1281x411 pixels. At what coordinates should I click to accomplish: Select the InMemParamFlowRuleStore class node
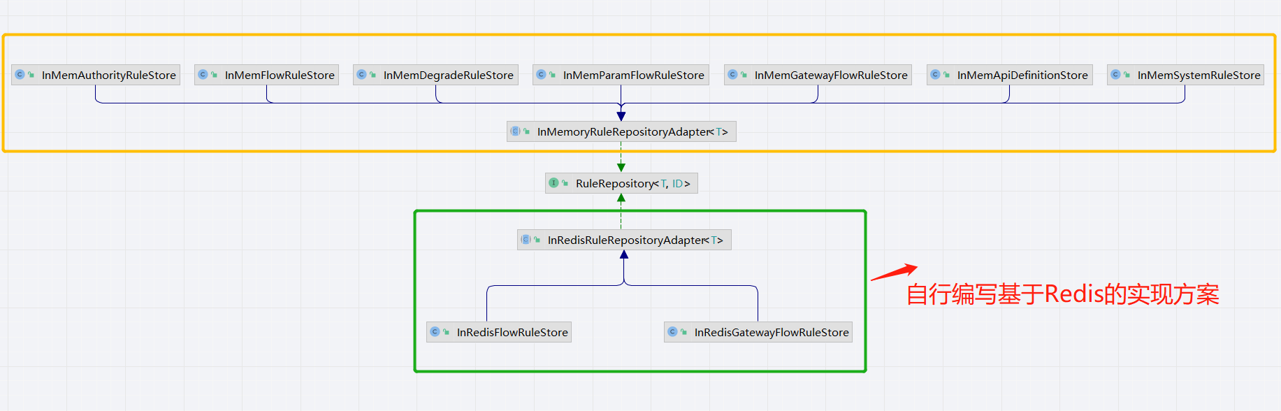click(x=621, y=75)
